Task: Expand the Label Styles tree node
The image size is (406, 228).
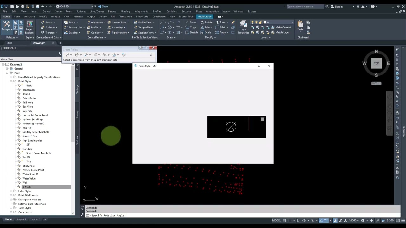Action: pos(11,191)
